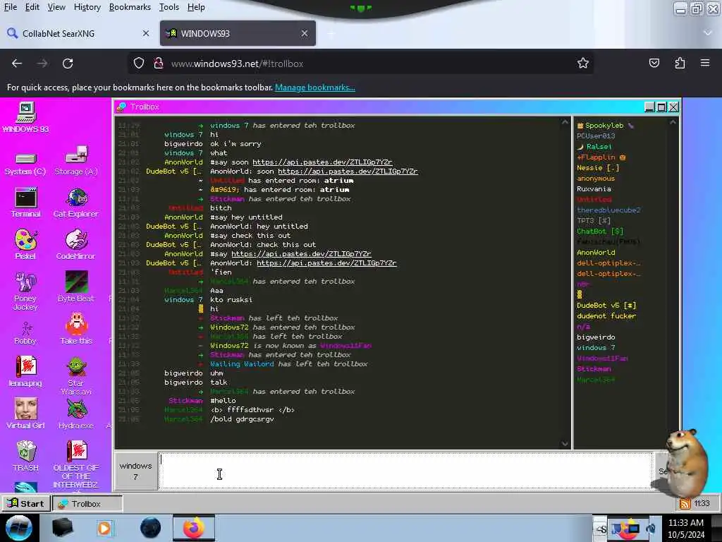Viewport: 722px width, 542px height.
Task: Open the Byte Beat icon
Action: (x=76, y=287)
